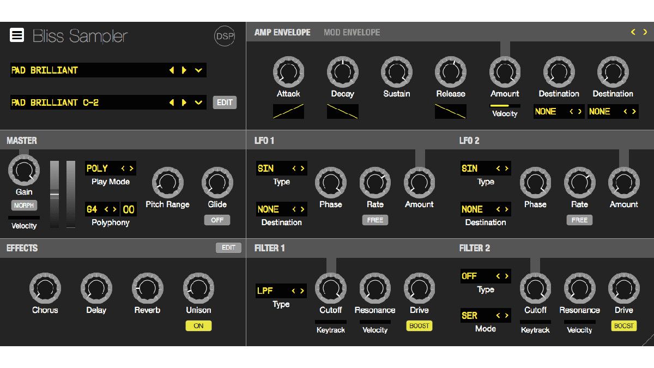654x368 pixels.
Task: Open the PAD BRILLIANT preset dropdown
Action: pyautogui.click(x=198, y=70)
